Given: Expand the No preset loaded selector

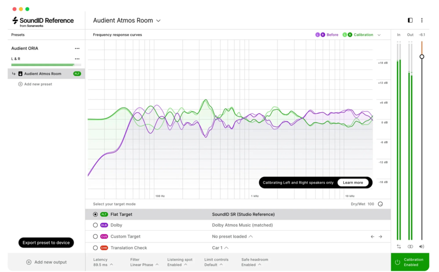Looking at the screenshot, I should [x=232, y=237].
